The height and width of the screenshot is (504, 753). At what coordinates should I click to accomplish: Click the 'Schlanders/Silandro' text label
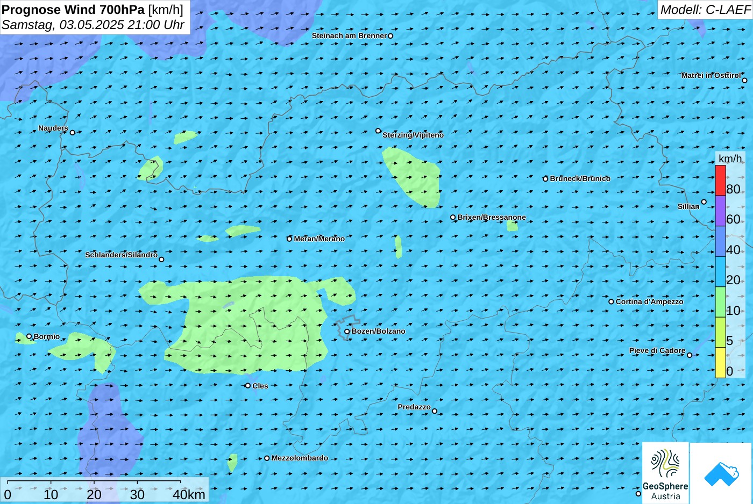(122, 255)
